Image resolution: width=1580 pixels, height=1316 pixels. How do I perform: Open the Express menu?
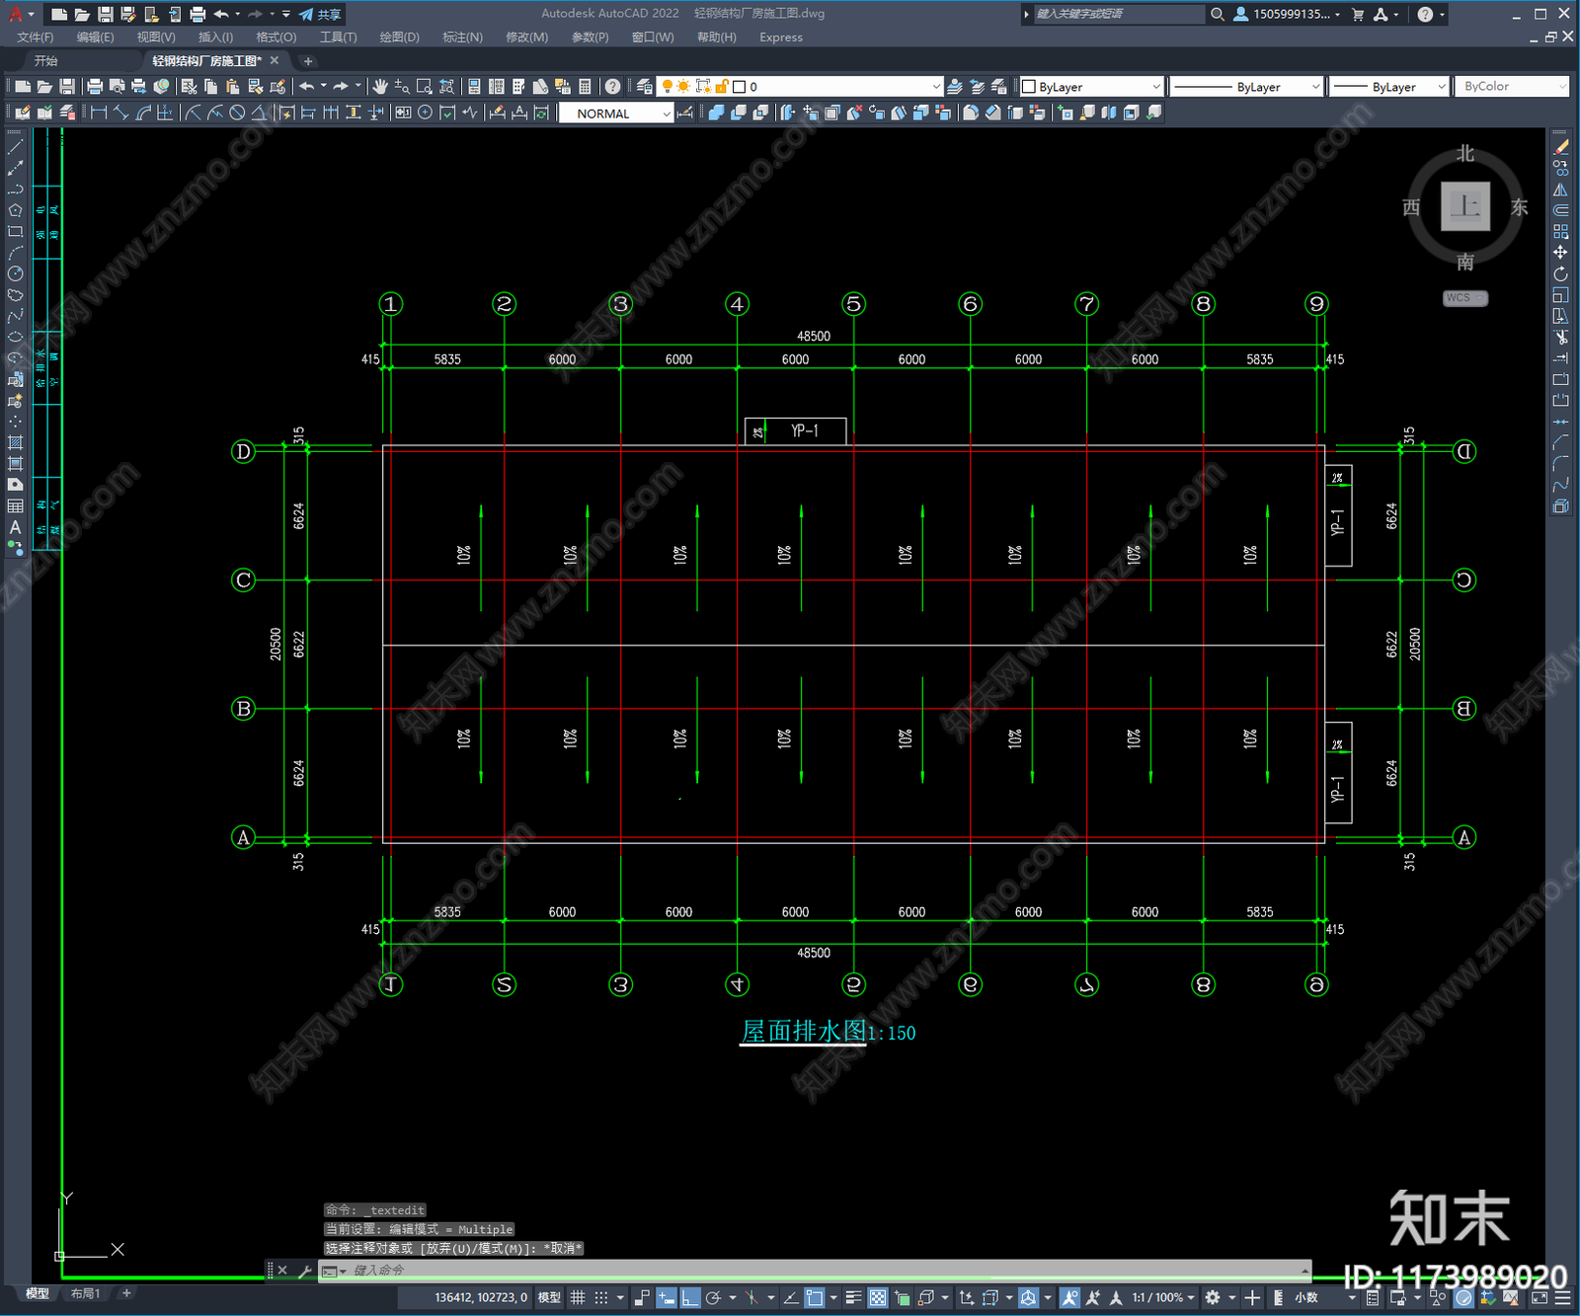(x=781, y=38)
